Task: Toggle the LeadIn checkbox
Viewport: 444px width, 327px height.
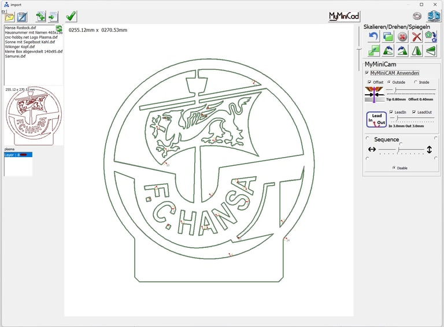Action: pyautogui.click(x=391, y=112)
